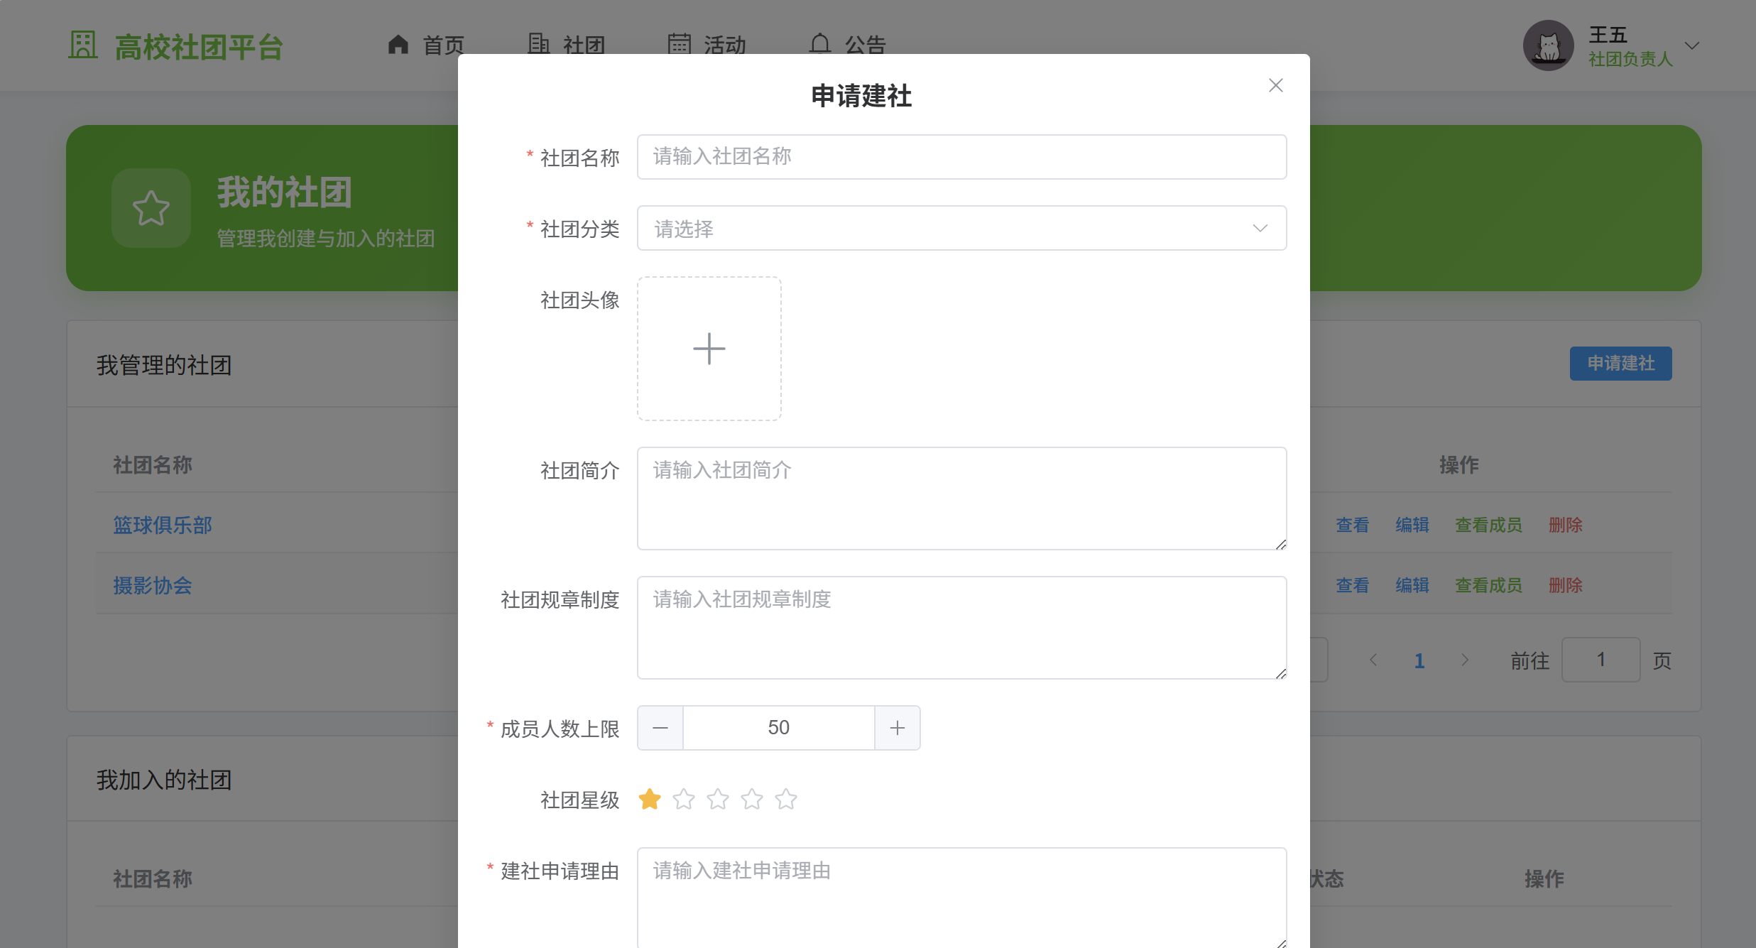Upload 社团头像 via plus box

(709, 349)
